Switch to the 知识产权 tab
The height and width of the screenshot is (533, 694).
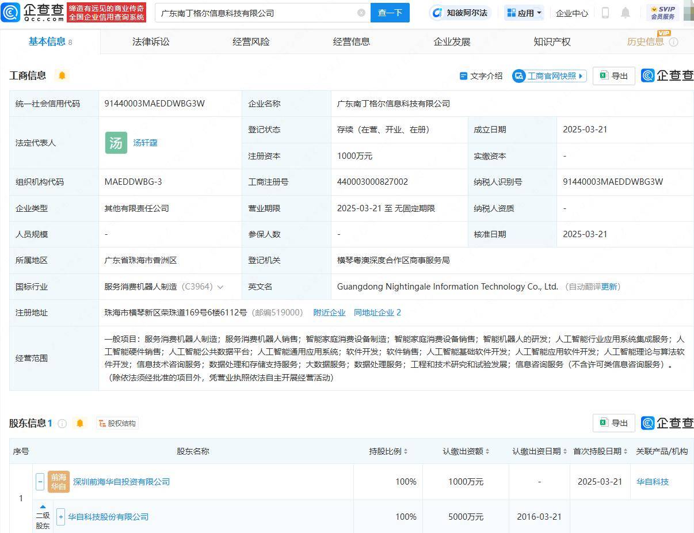(x=551, y=41)
